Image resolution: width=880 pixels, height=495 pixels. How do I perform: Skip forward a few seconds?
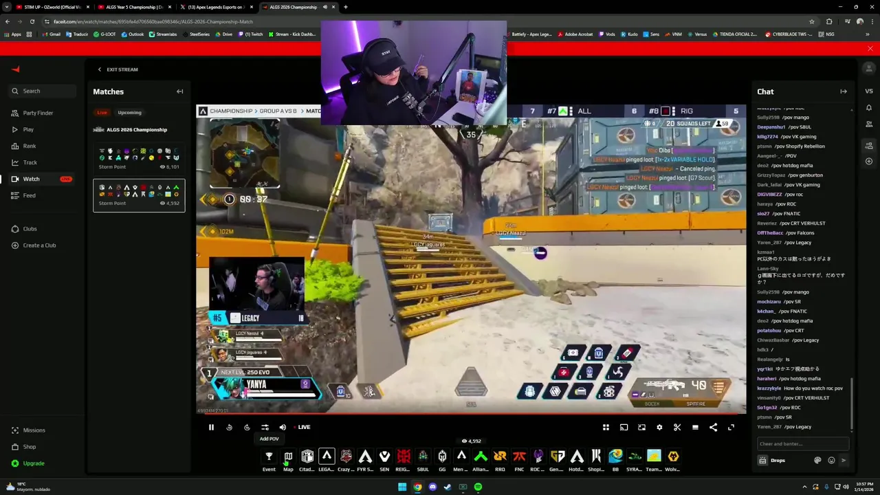(x=247, y=427)
